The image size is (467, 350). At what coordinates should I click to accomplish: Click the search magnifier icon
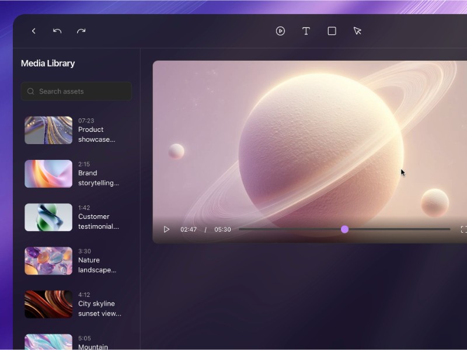coord(30,92)
